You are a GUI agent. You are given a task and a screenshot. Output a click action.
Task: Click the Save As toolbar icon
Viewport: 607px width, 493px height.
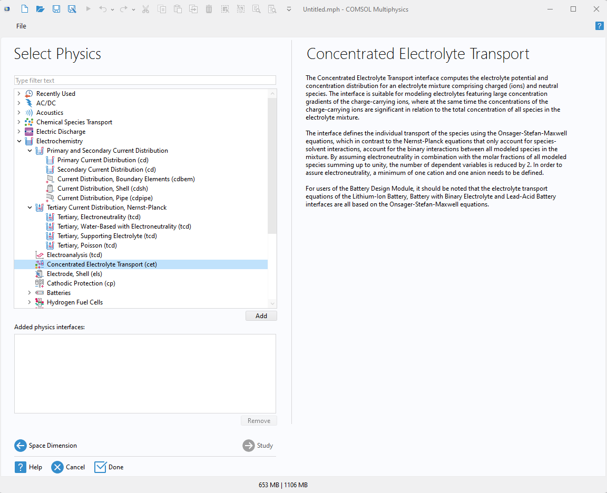tap(72, 9)
